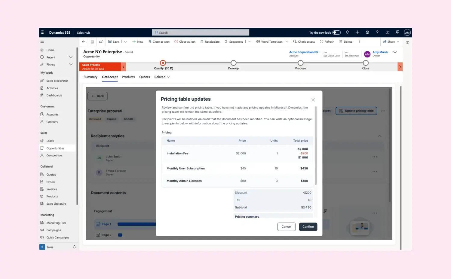Open Quick Campaigns in sidebar
The height and width of the screenshot is (279, 451).
click(57, 238)
